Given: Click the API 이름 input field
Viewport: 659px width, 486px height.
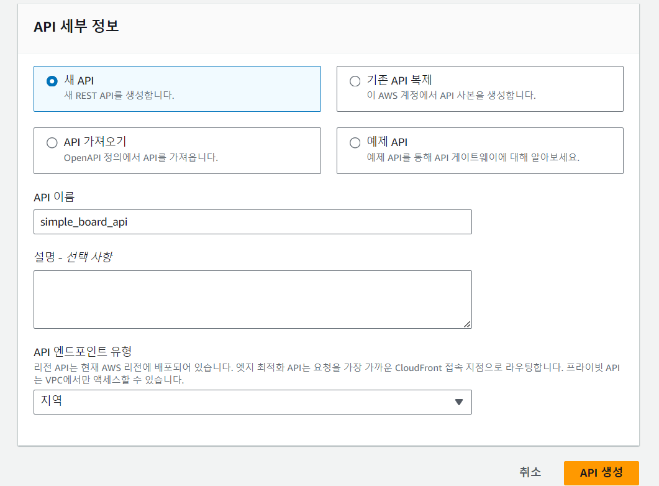Looking at the screenshot, I should point(253,222).
